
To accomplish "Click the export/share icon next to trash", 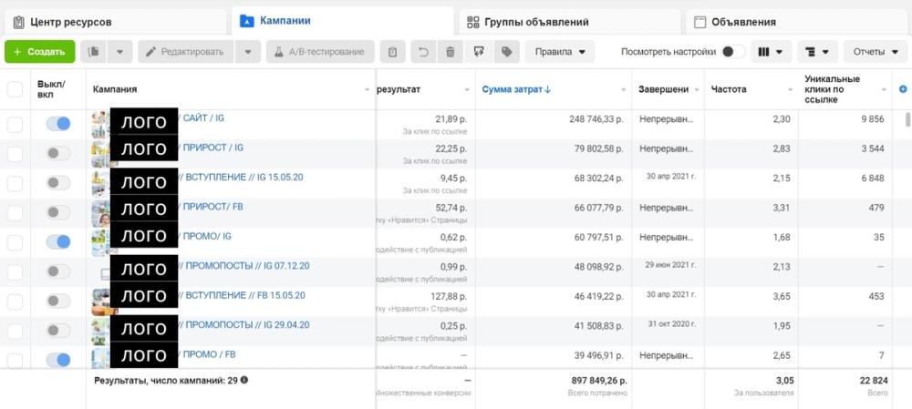I will click(480, 52).
